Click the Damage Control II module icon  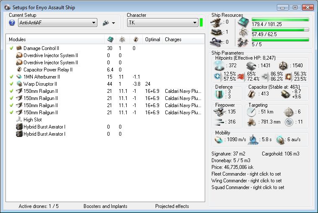point(19,48)
